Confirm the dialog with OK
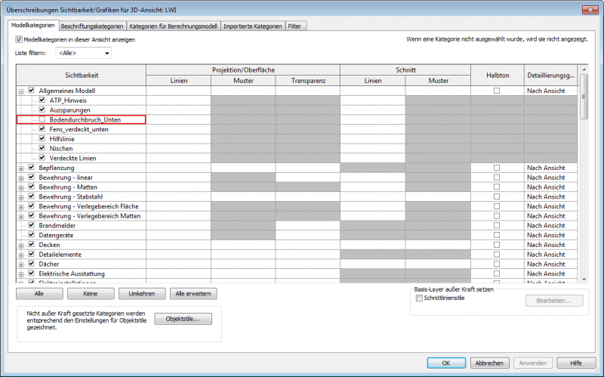The width and height of the screenshot is (604, 377). pyautogui.click(x=445, y=363)
